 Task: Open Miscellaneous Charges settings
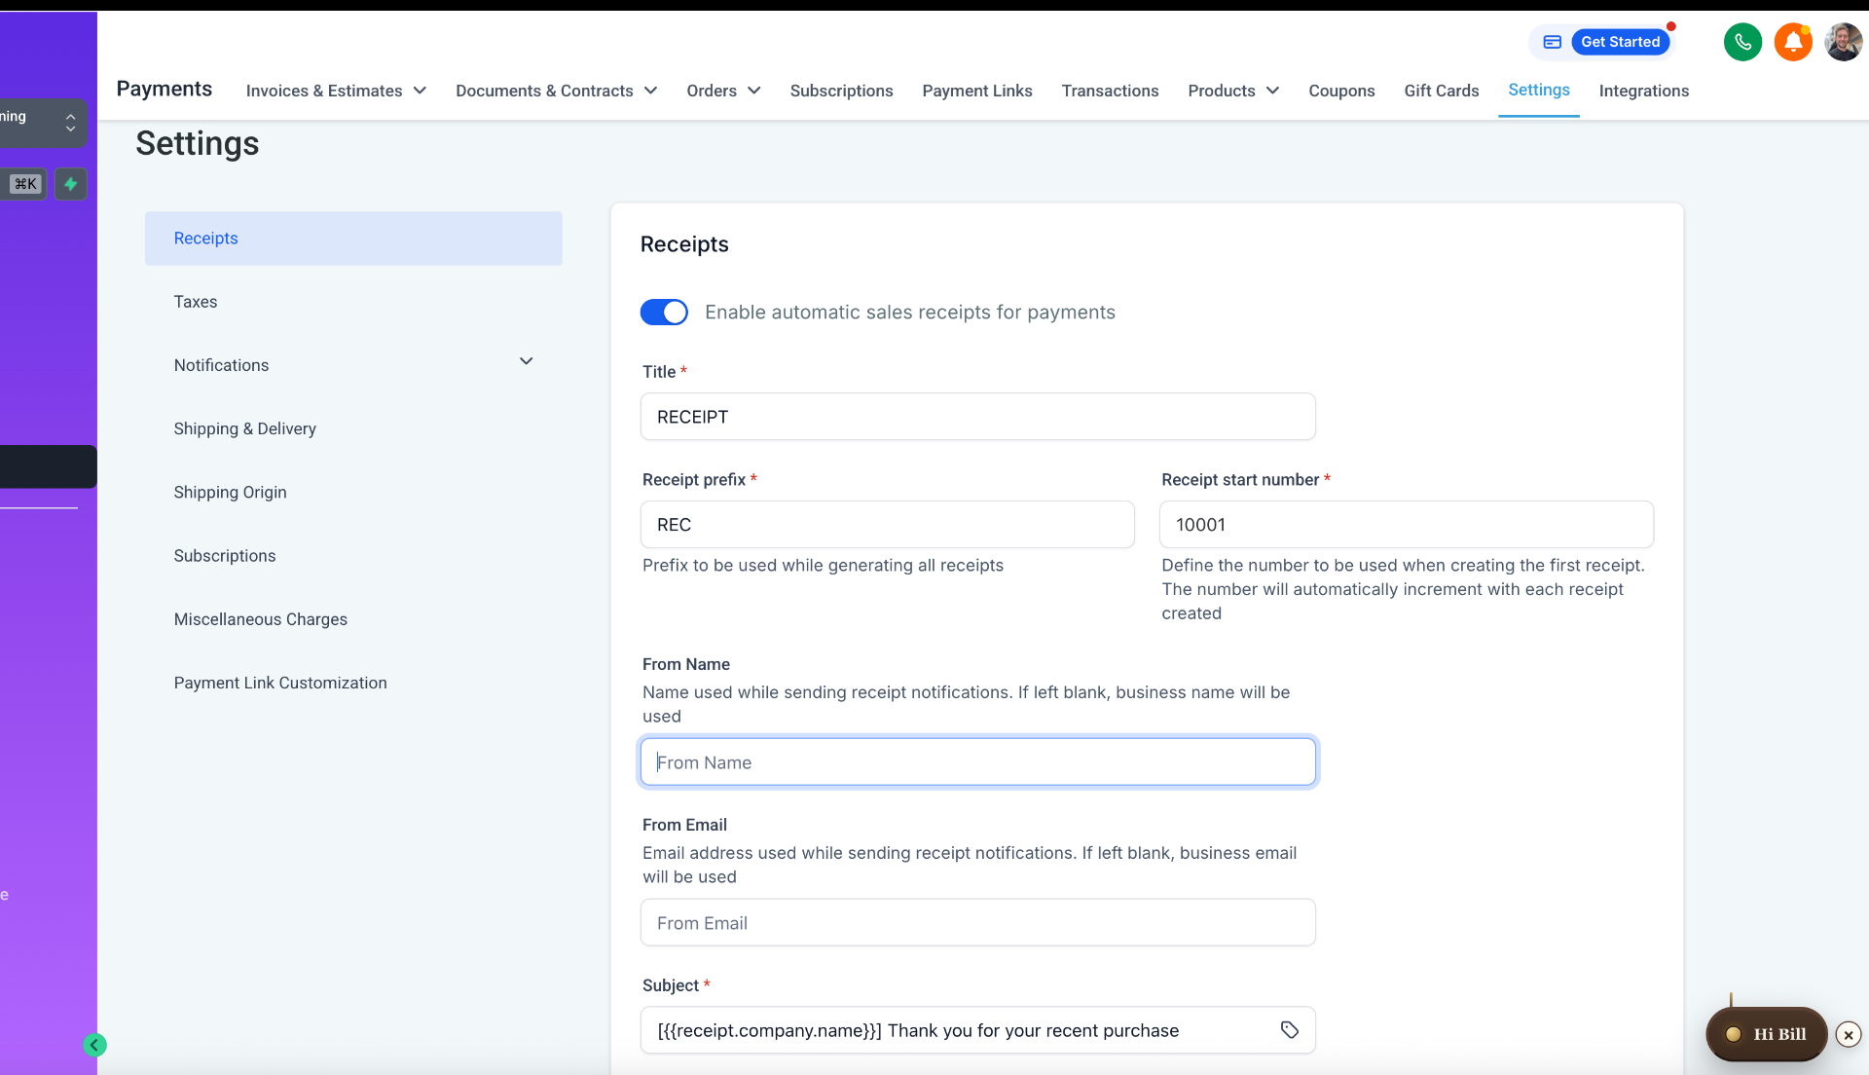[353, 619]
